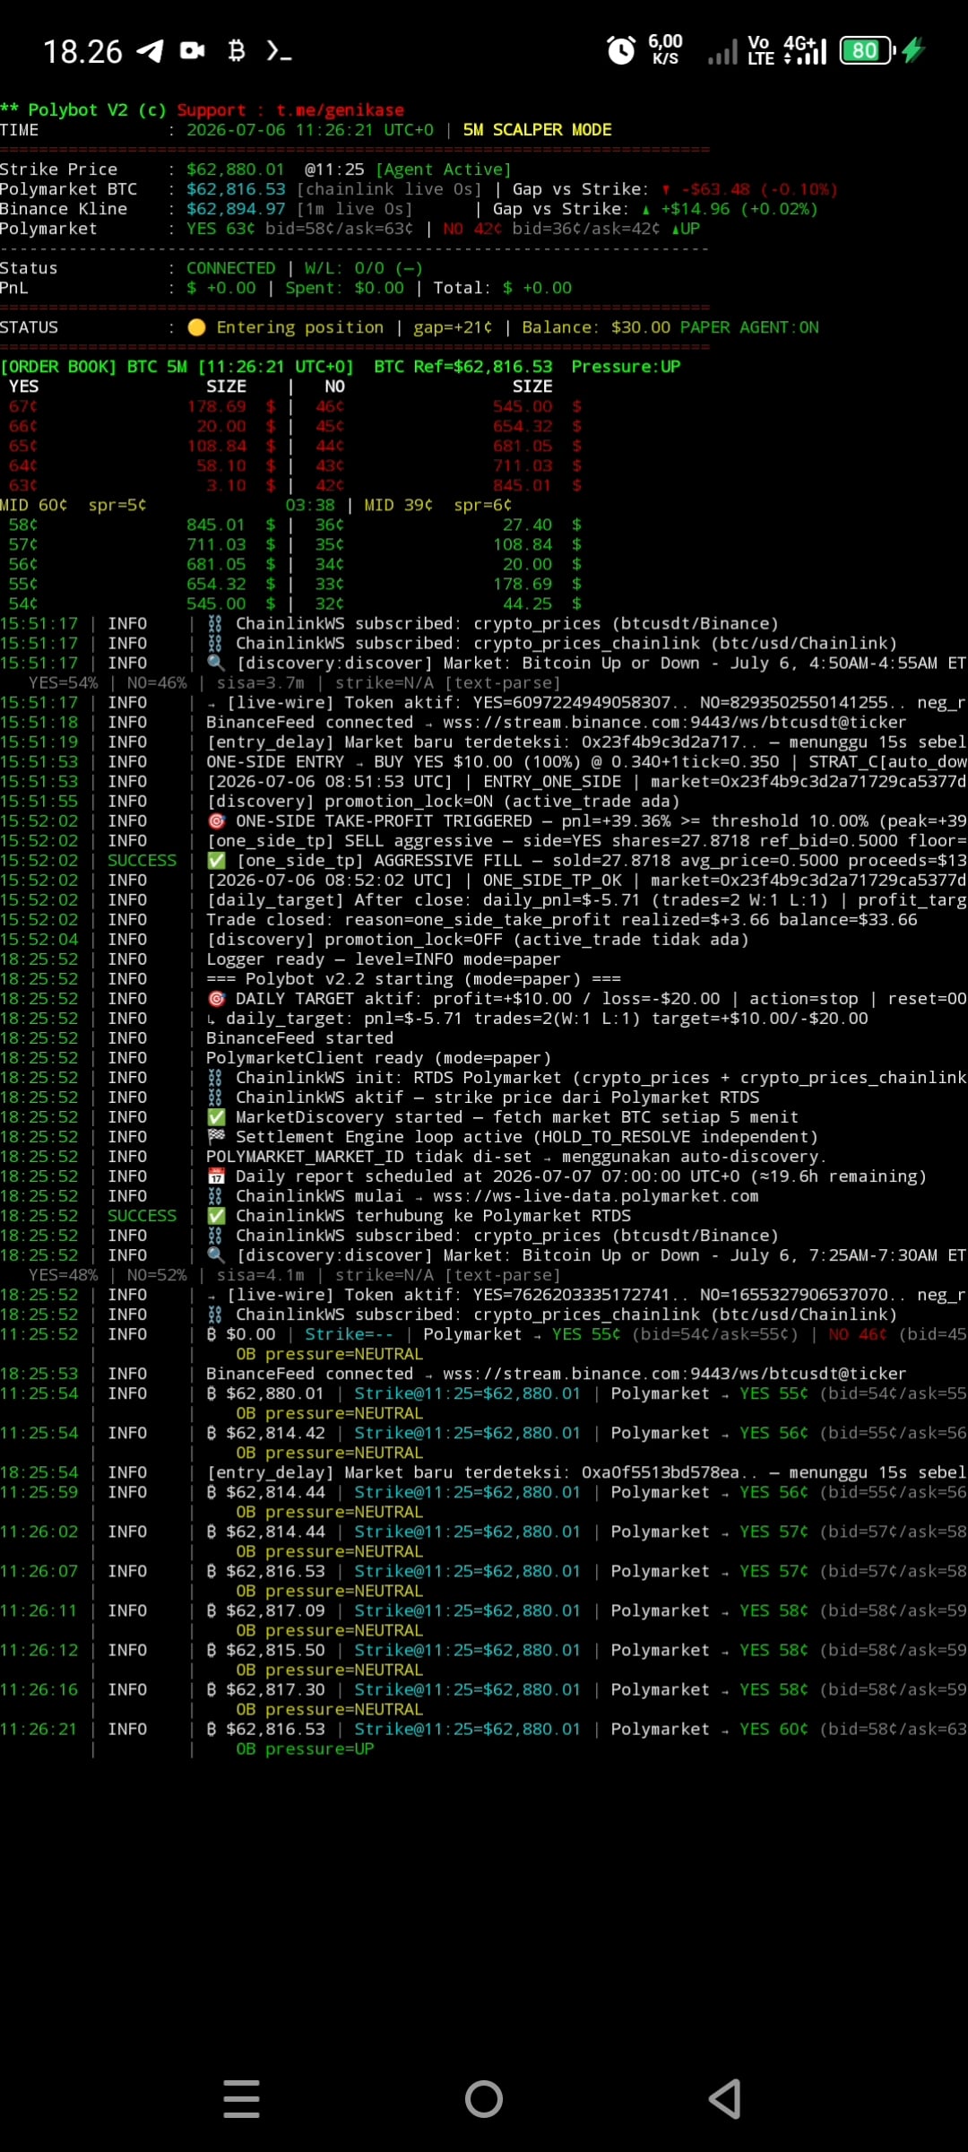Tap the green charging bolt icon
The image size is (968, 2152).
[x=913, y=50]
